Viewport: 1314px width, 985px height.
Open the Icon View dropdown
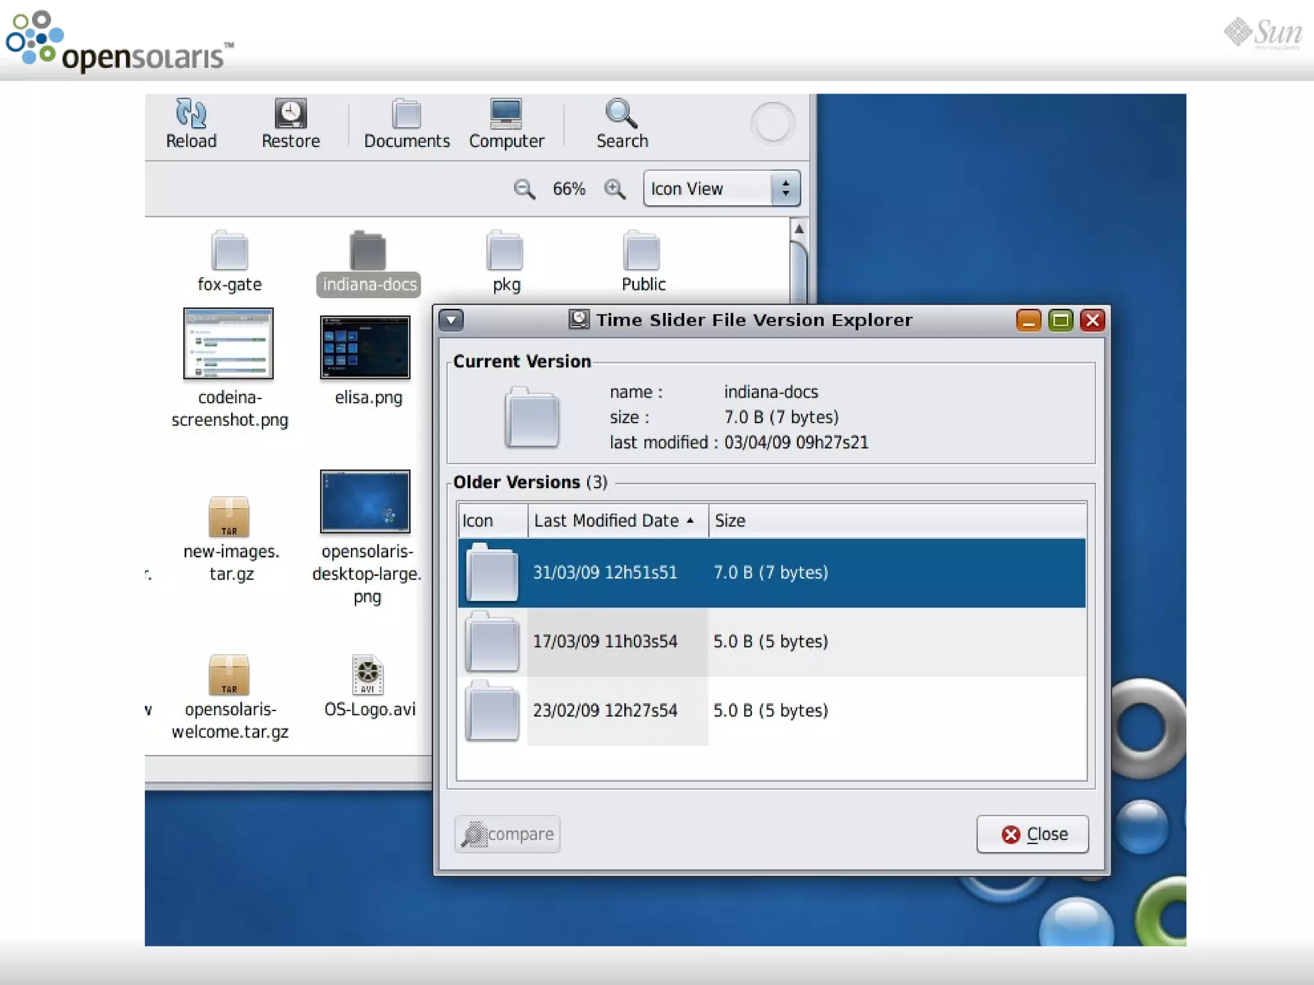[722, 189]
